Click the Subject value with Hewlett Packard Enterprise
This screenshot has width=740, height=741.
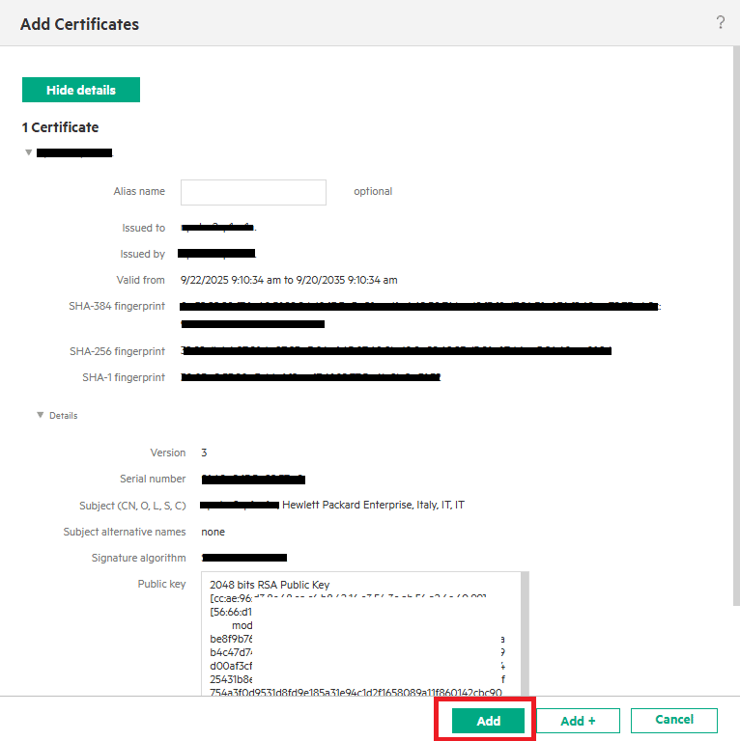click(373, 505)
